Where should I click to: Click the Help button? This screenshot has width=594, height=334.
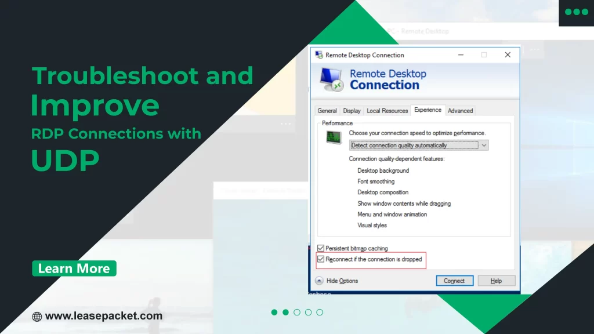coord(496,280)
